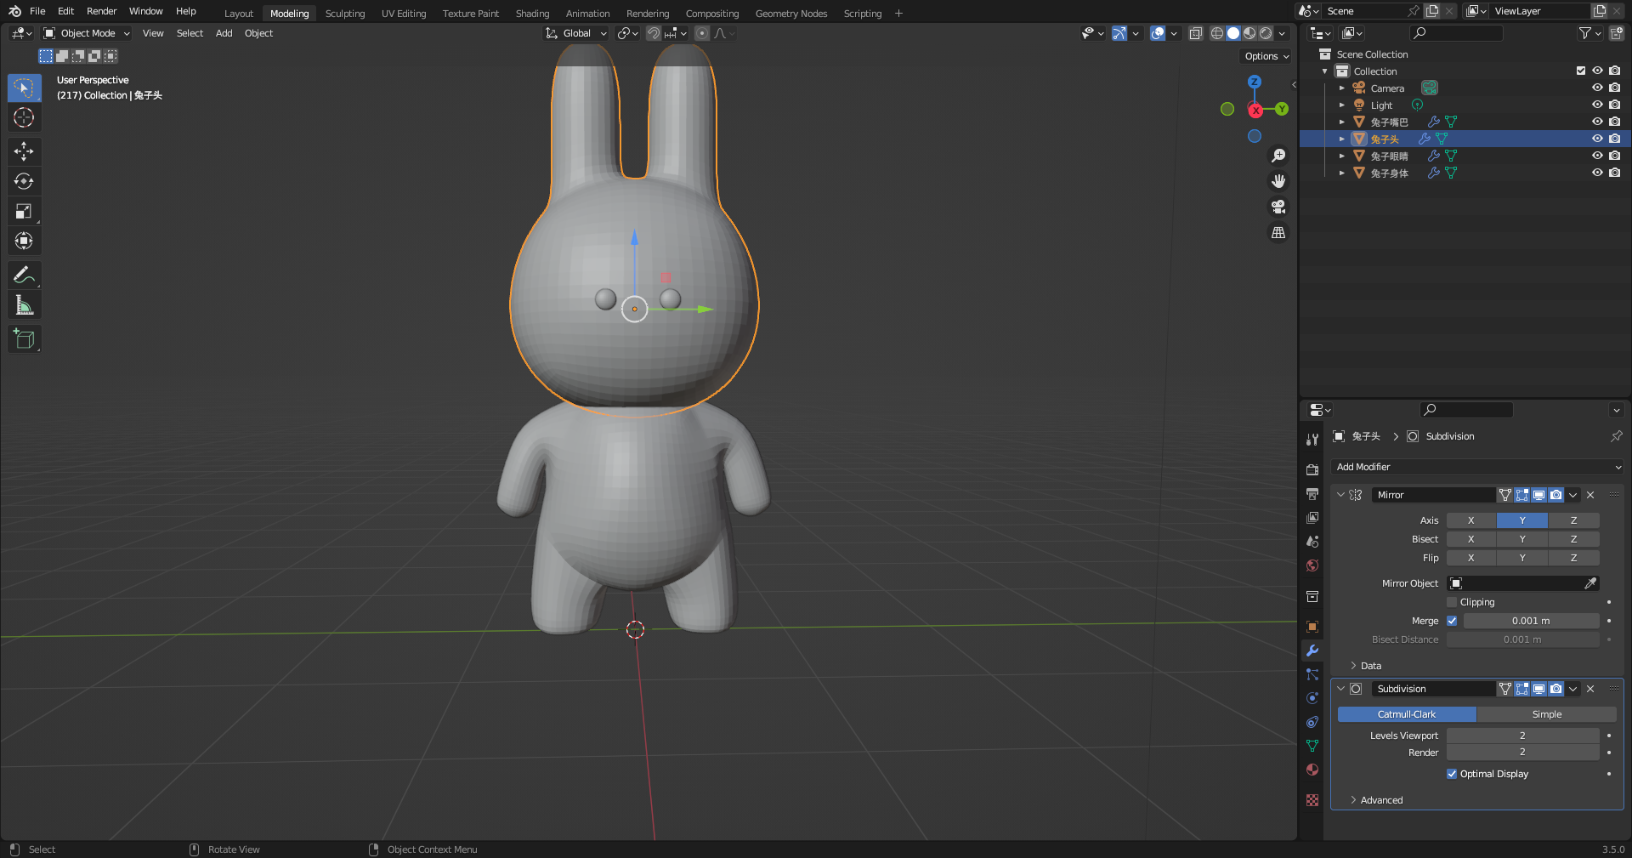Select Simple subdivision type
1632x858 pixels.
tap(1547, 714)
